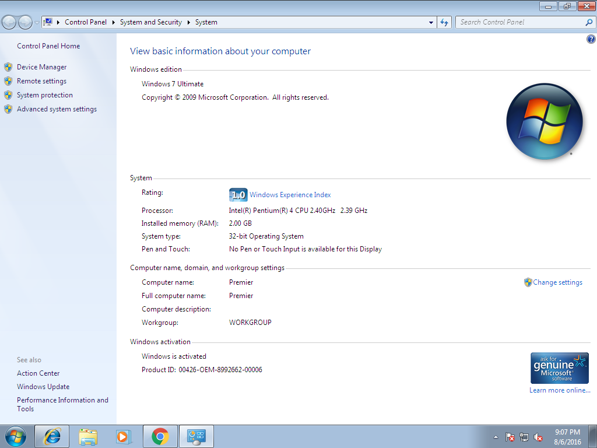Click the Control Panel taskbar button

click(x=196, y=436)
